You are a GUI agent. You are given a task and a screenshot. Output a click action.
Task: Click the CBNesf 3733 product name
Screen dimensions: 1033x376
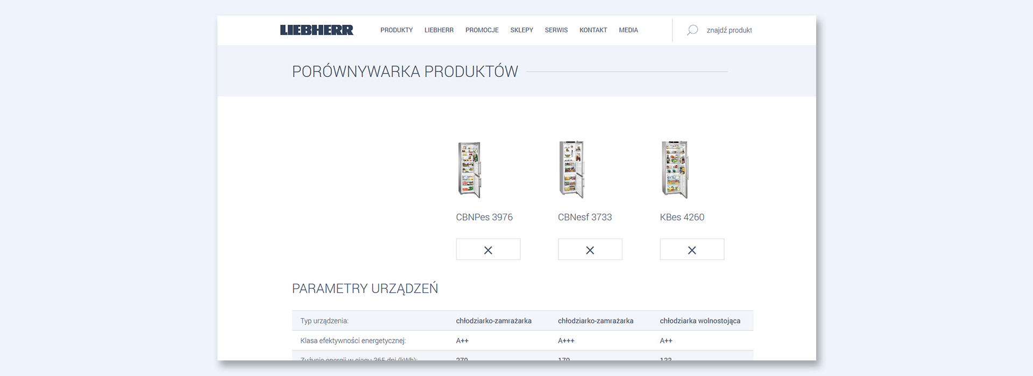click(585, 217)
